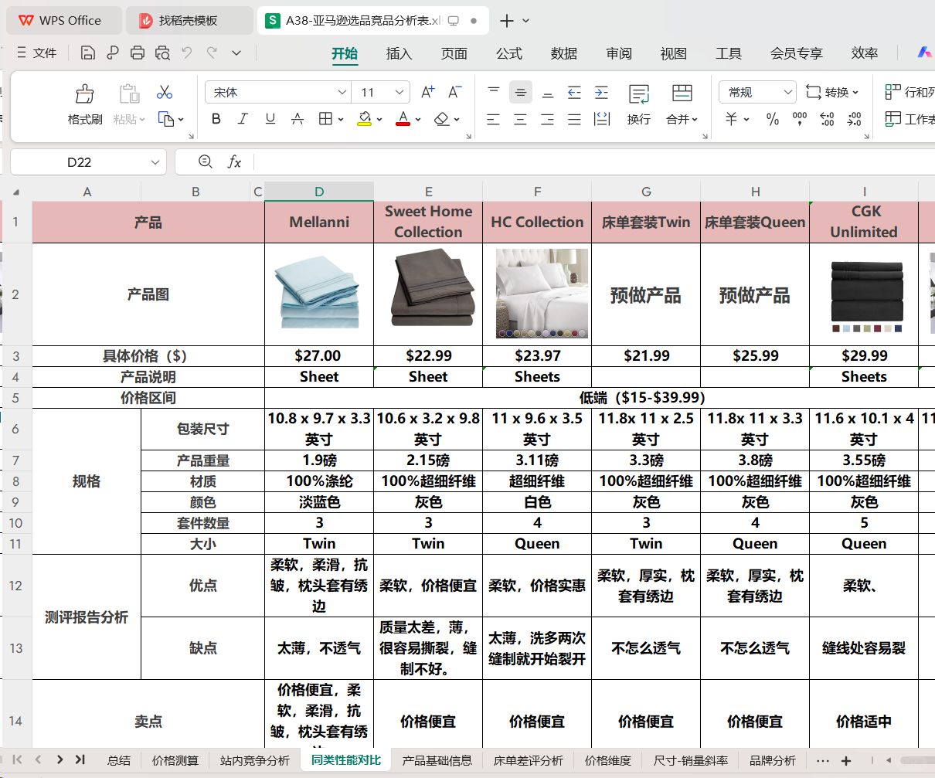Toggle align left
Screen dimensions: 935x778
(494, 119)
